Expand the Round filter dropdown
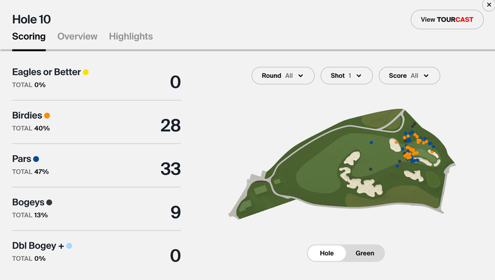This screenshot has width=495, height=280. tap(282, 76)
